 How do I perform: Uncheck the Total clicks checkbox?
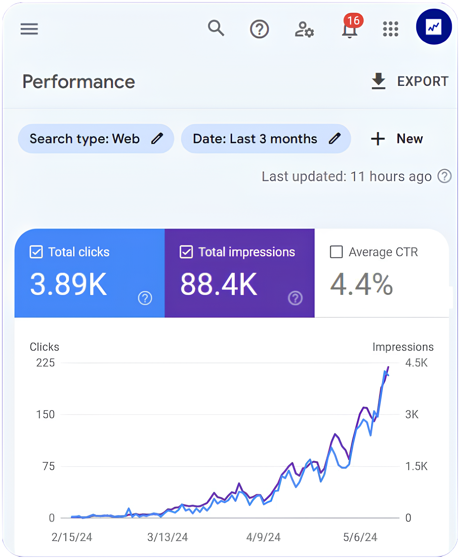(36, 252)
